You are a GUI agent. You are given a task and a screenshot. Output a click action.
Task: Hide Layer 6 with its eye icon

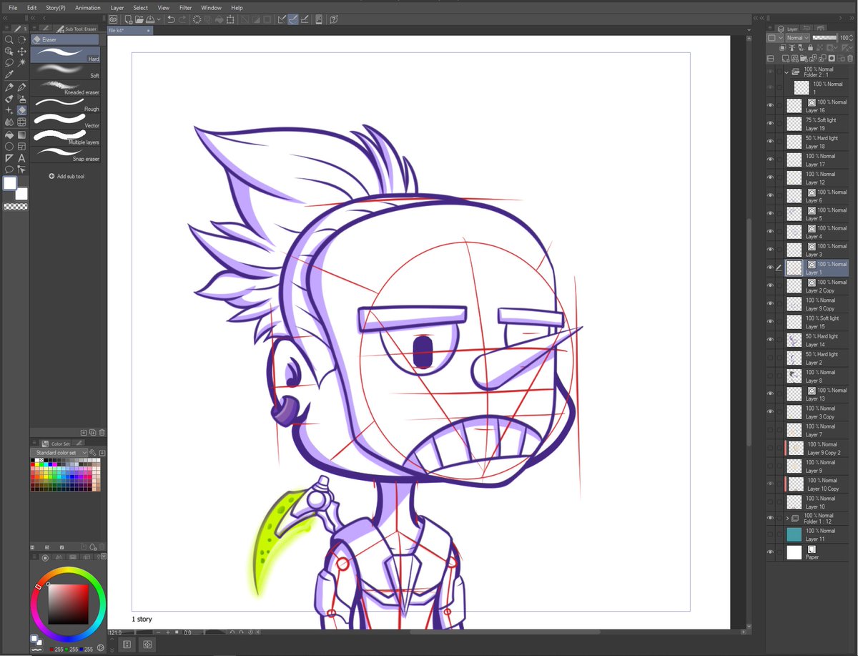[x=771, y=195]
